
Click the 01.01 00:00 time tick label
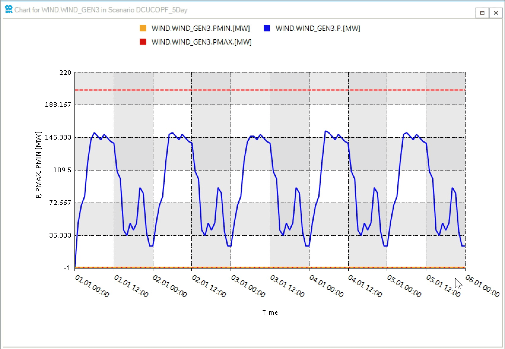click(92, 286)
